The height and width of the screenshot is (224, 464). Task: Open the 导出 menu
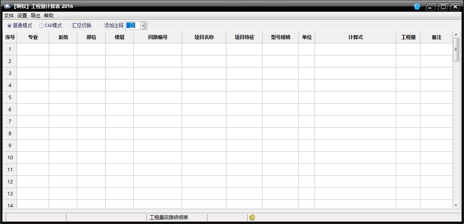coord(35,16)
